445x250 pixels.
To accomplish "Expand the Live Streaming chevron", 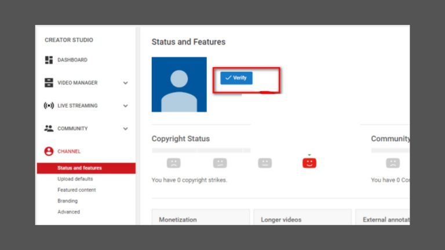I will point(125,106).
